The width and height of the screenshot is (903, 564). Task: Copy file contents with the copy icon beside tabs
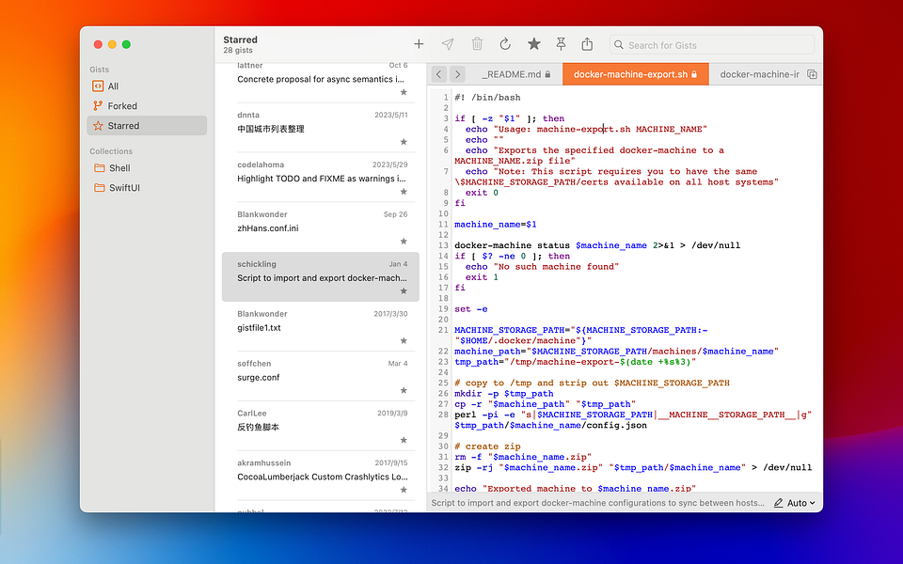tap(812, 73)
